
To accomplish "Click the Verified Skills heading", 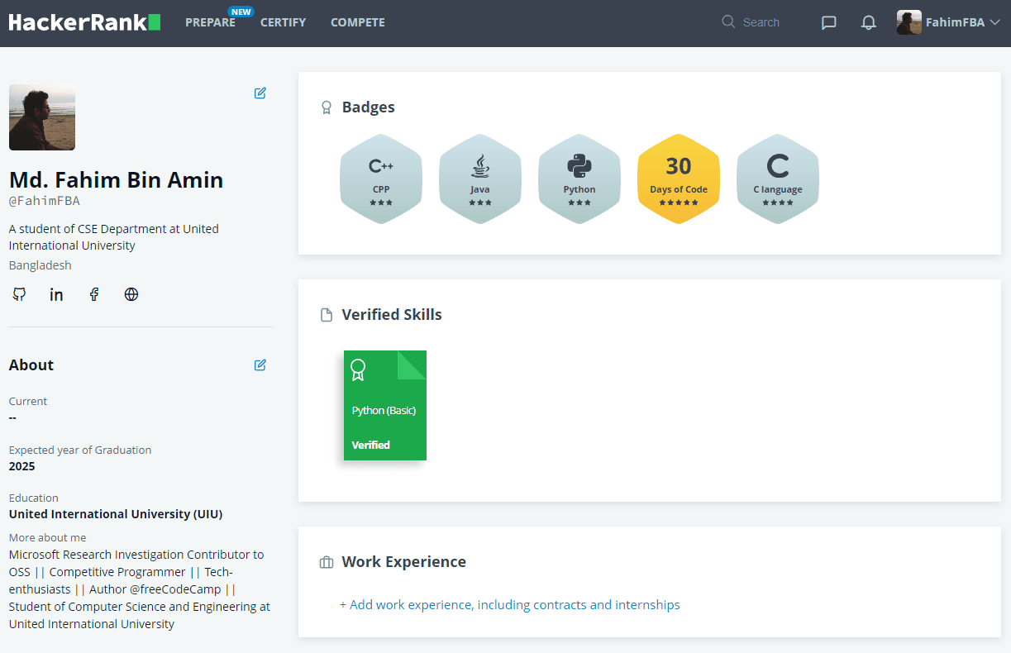I will pyautogui.click(x=392, y=315).
